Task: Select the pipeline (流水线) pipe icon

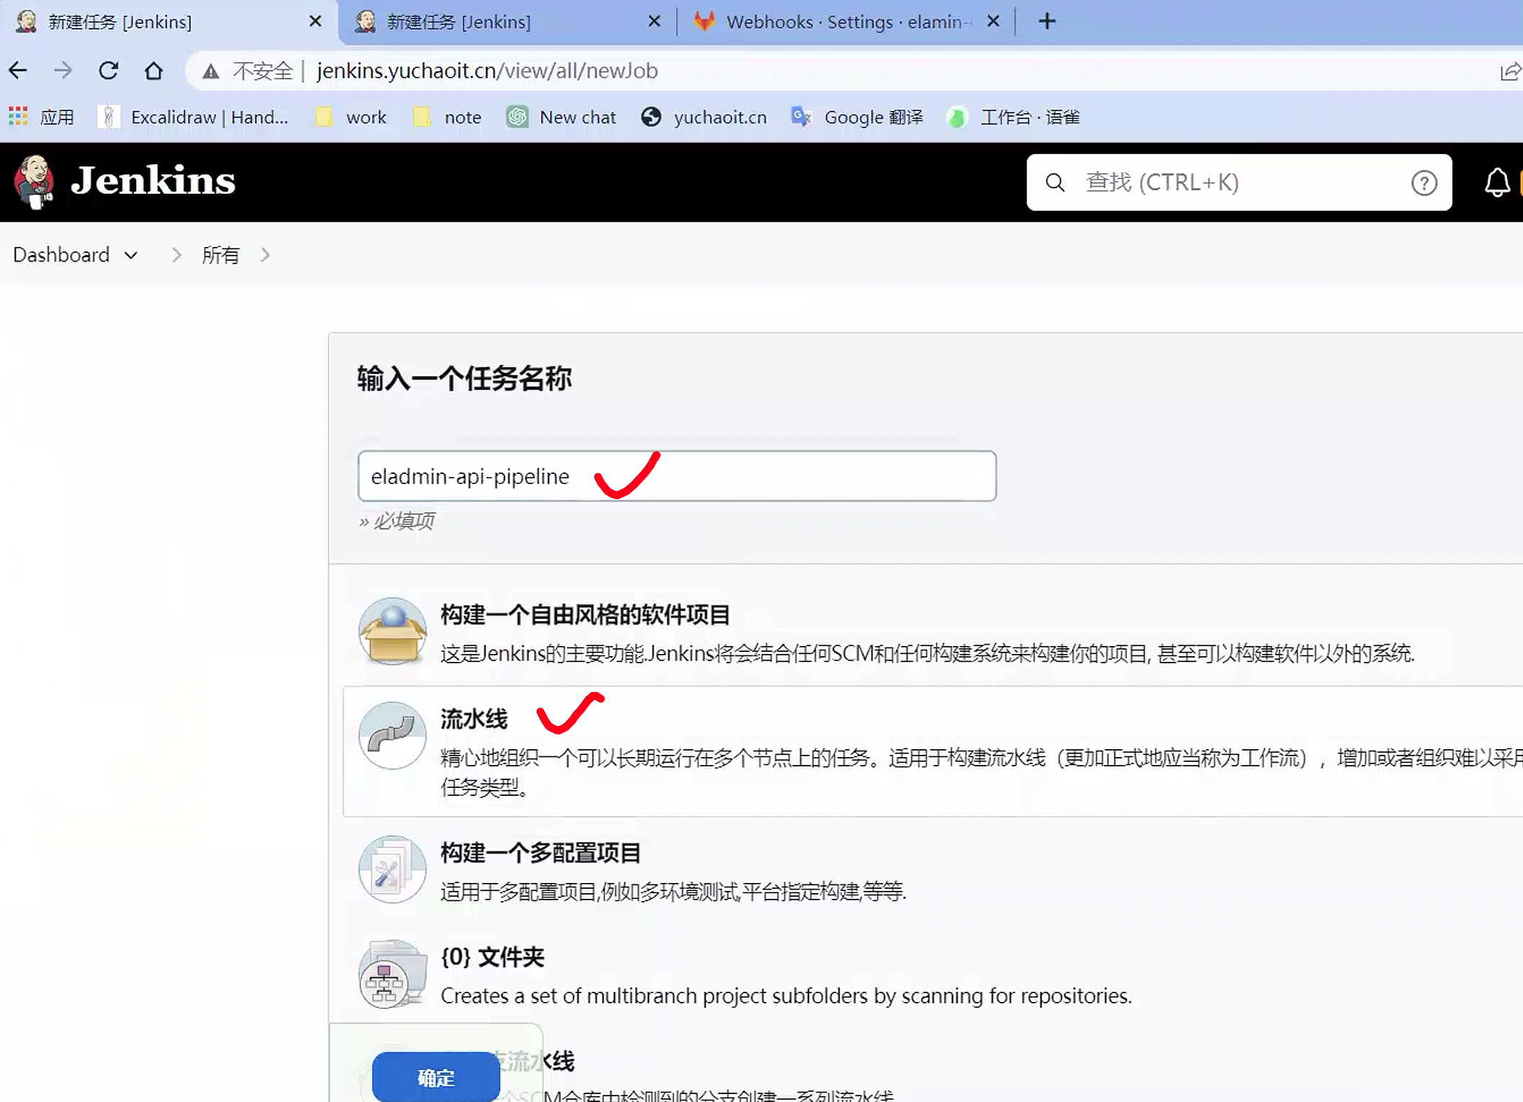Action: (392, 735)
